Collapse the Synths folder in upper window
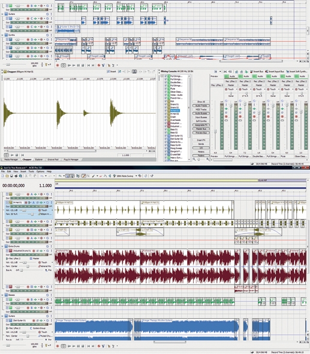The image size is (310, 354). tap(3, 35)
